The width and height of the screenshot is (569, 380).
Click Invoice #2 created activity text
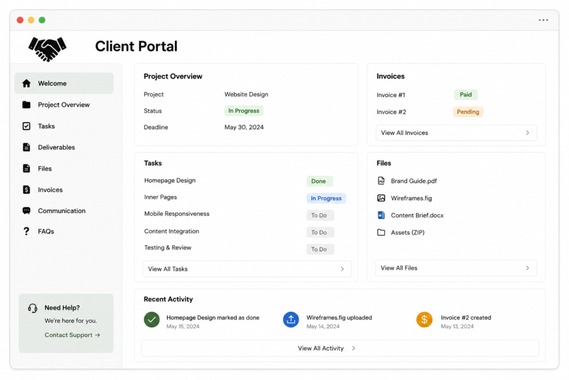pyautogui.click(x=466, y=318)
